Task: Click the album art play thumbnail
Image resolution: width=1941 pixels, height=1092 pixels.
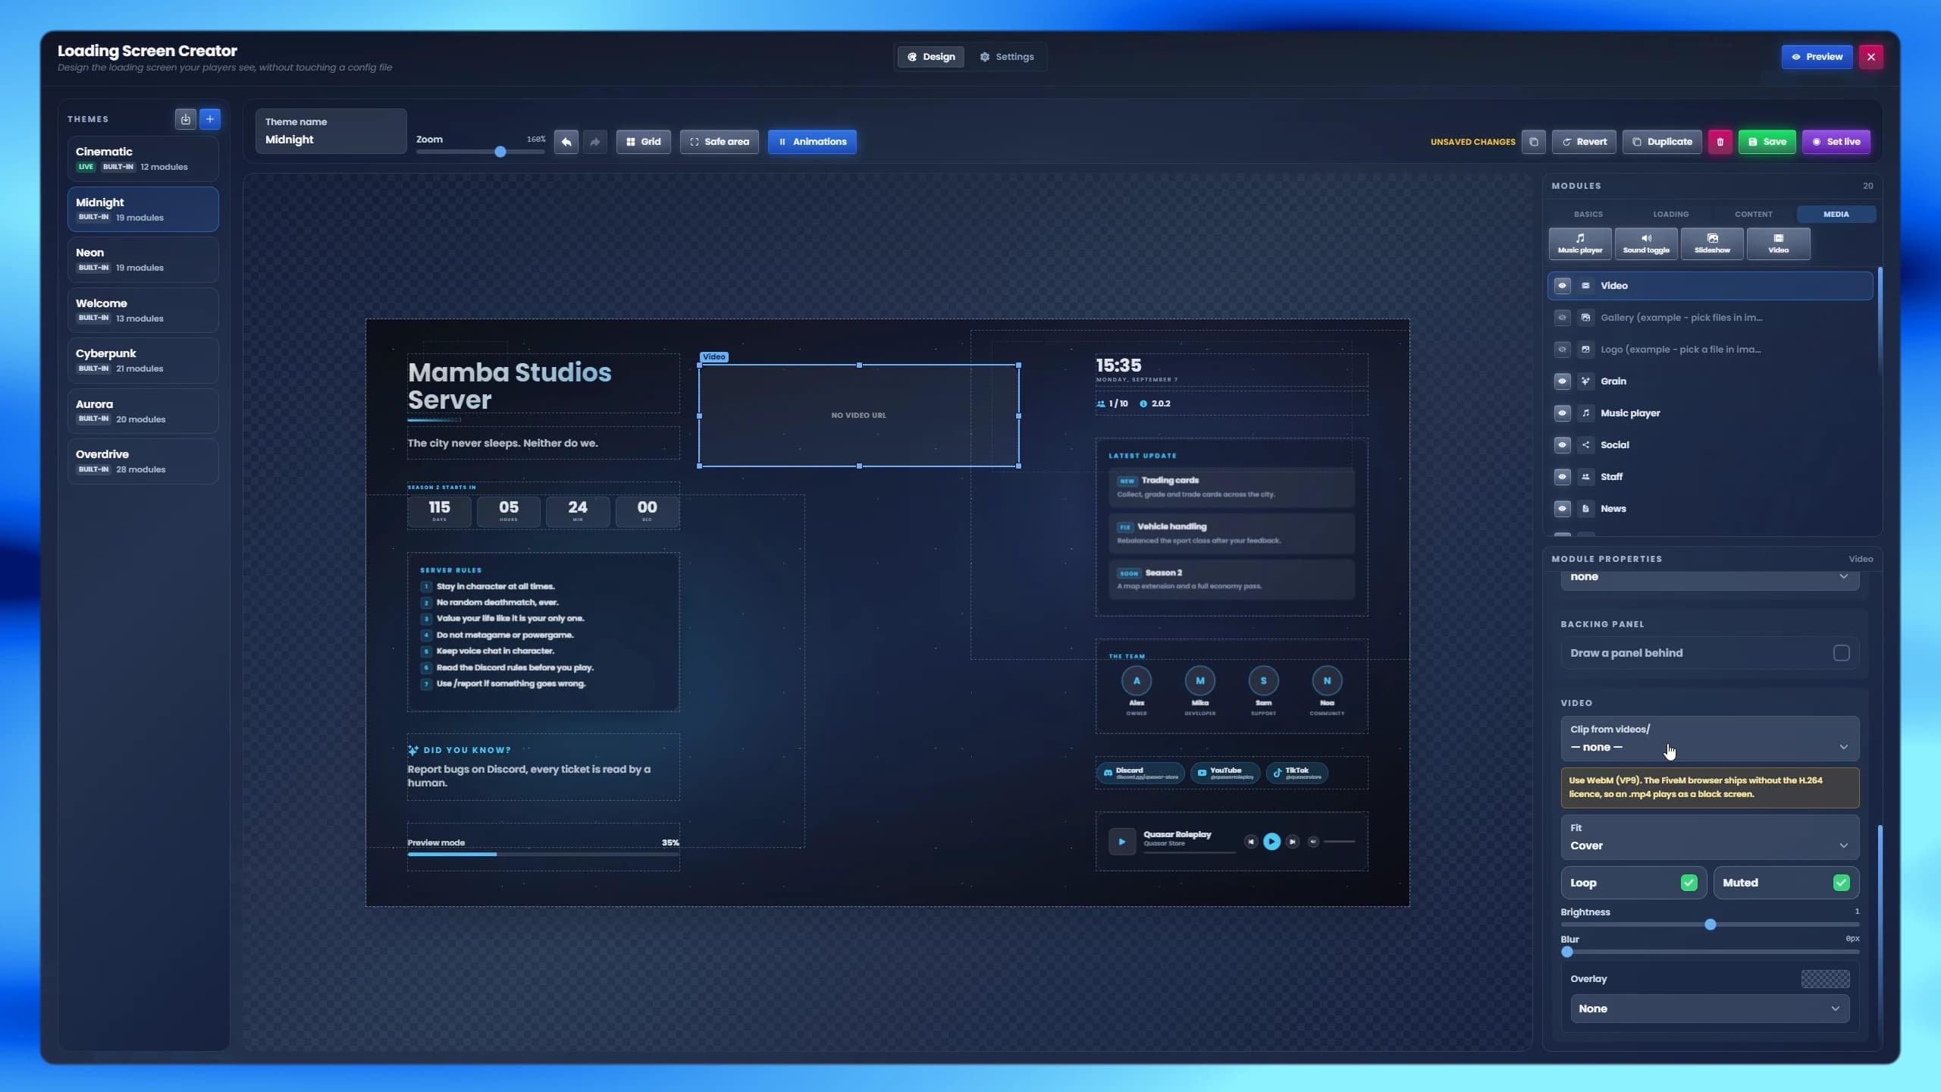Action: [x=1122, y=842]
